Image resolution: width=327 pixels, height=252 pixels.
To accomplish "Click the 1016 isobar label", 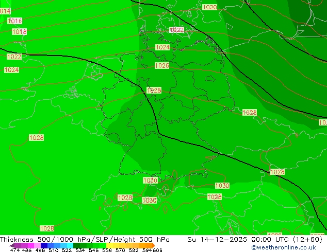I will click(x=14, y=21).
